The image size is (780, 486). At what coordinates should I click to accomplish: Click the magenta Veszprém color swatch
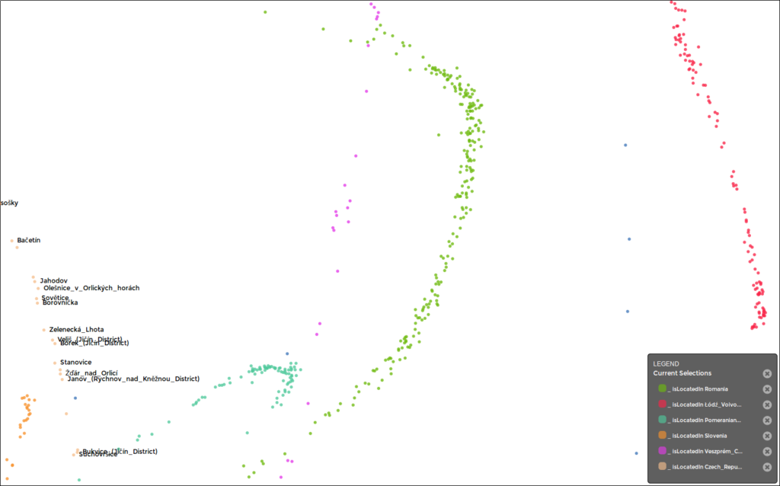pos(662,451)
